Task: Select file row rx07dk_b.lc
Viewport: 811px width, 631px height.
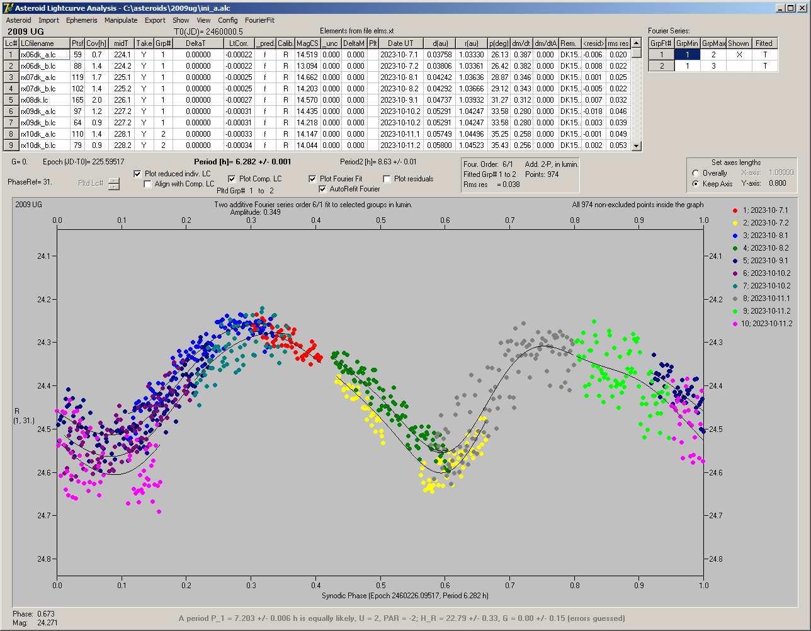Action: coord(44,89)
